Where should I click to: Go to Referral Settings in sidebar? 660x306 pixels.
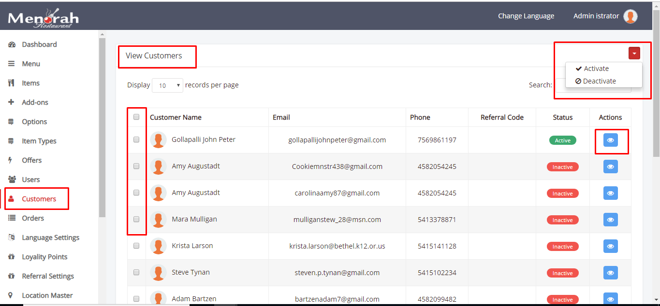48,276
